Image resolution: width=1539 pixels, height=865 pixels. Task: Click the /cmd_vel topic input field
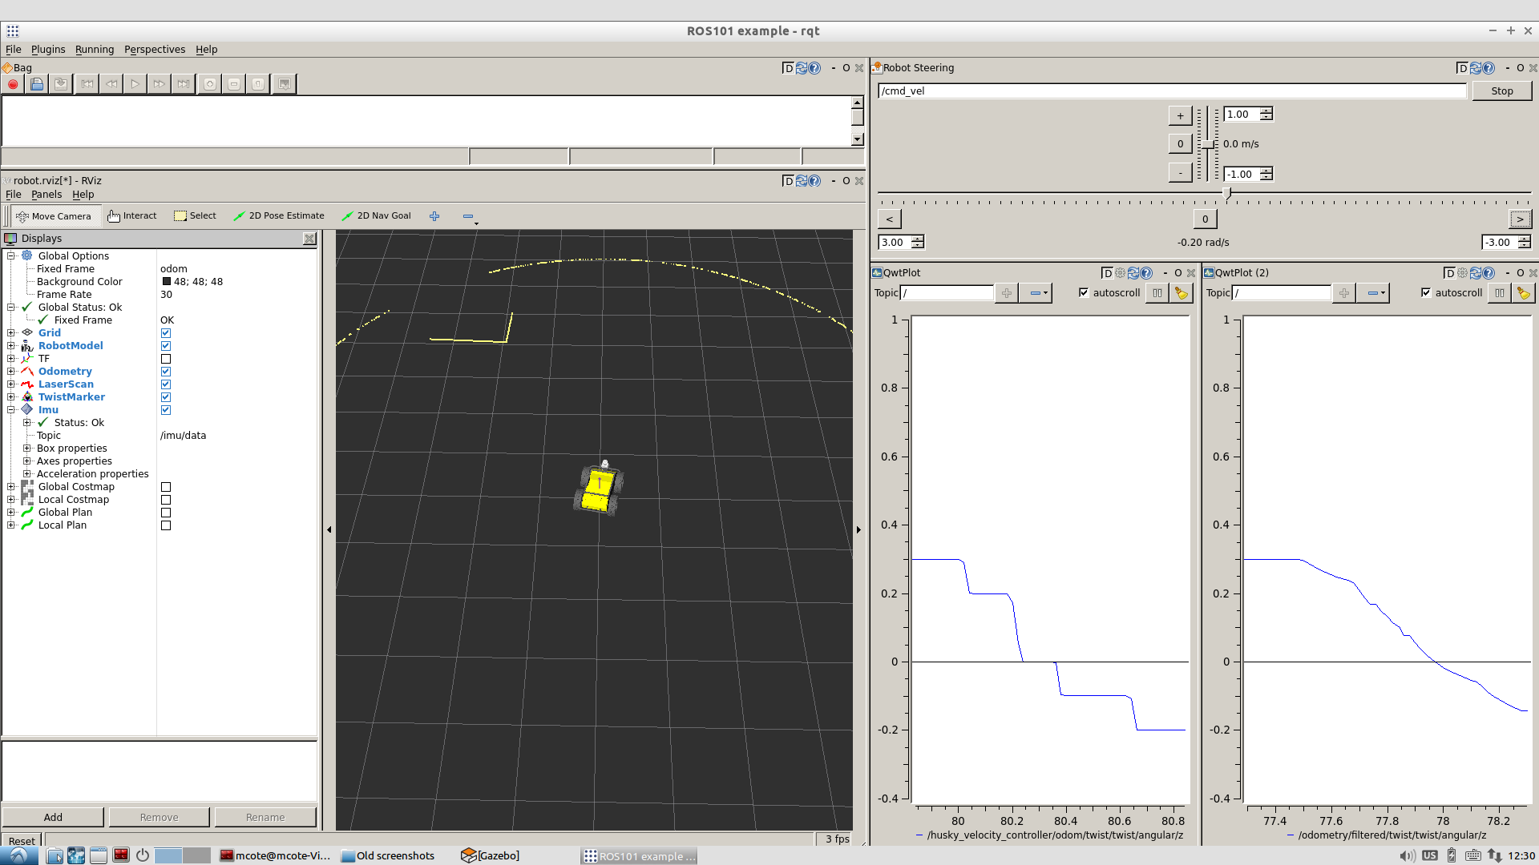(1171, 91)
